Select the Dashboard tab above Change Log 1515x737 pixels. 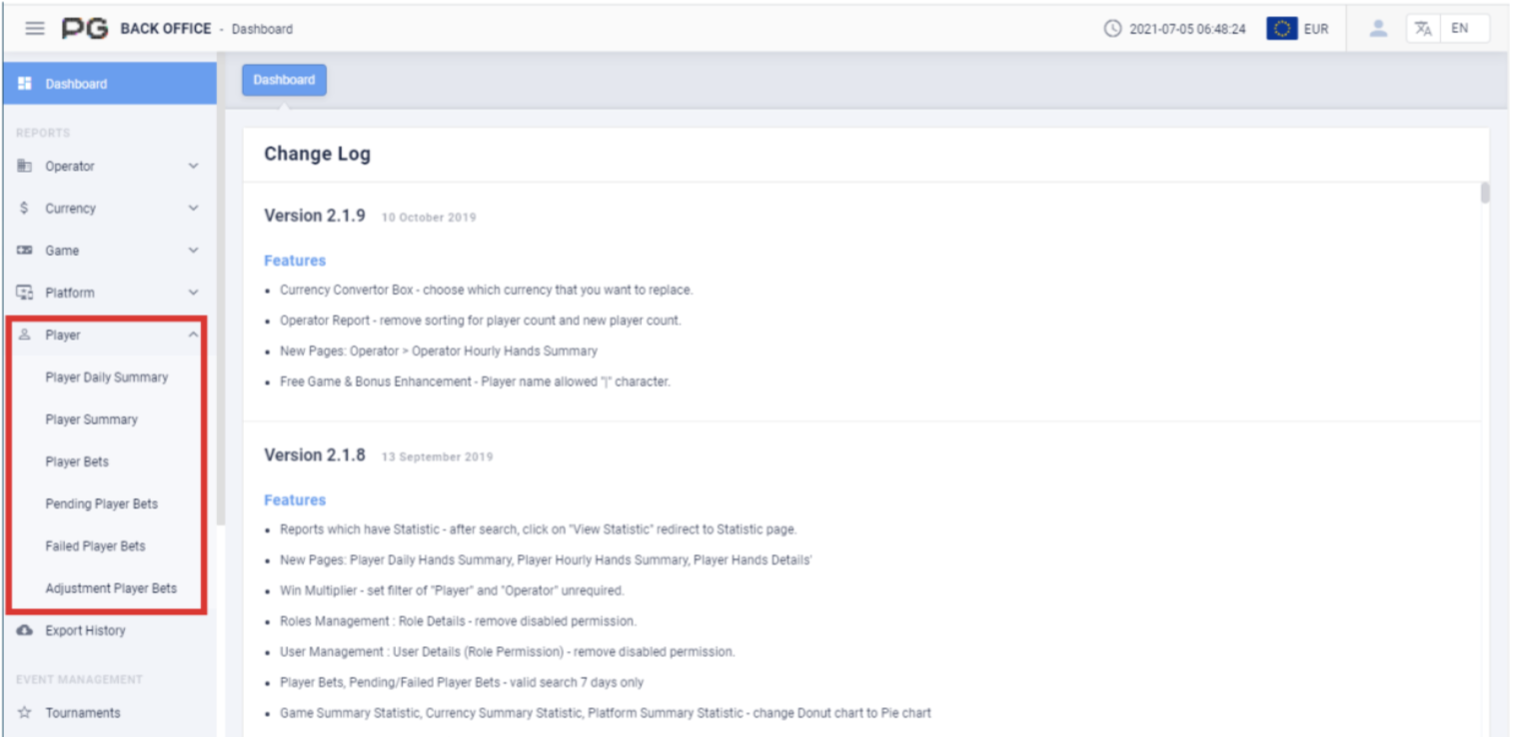284,80
